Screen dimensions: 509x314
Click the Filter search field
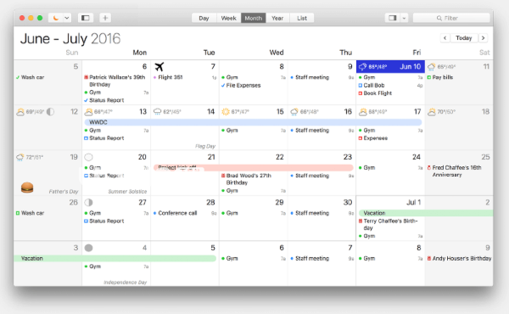(451, 18)
